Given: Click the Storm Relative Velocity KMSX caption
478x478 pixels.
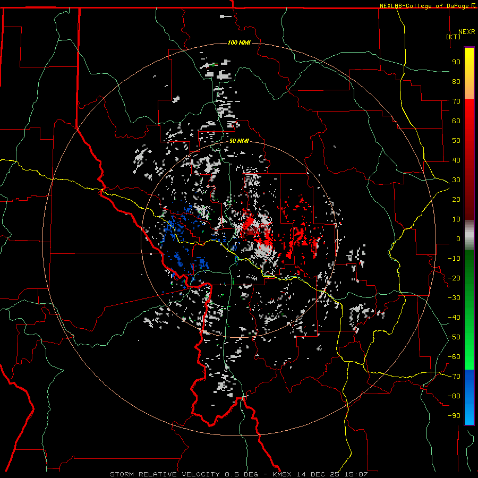Looking at the screenshot, I should 238,474.
